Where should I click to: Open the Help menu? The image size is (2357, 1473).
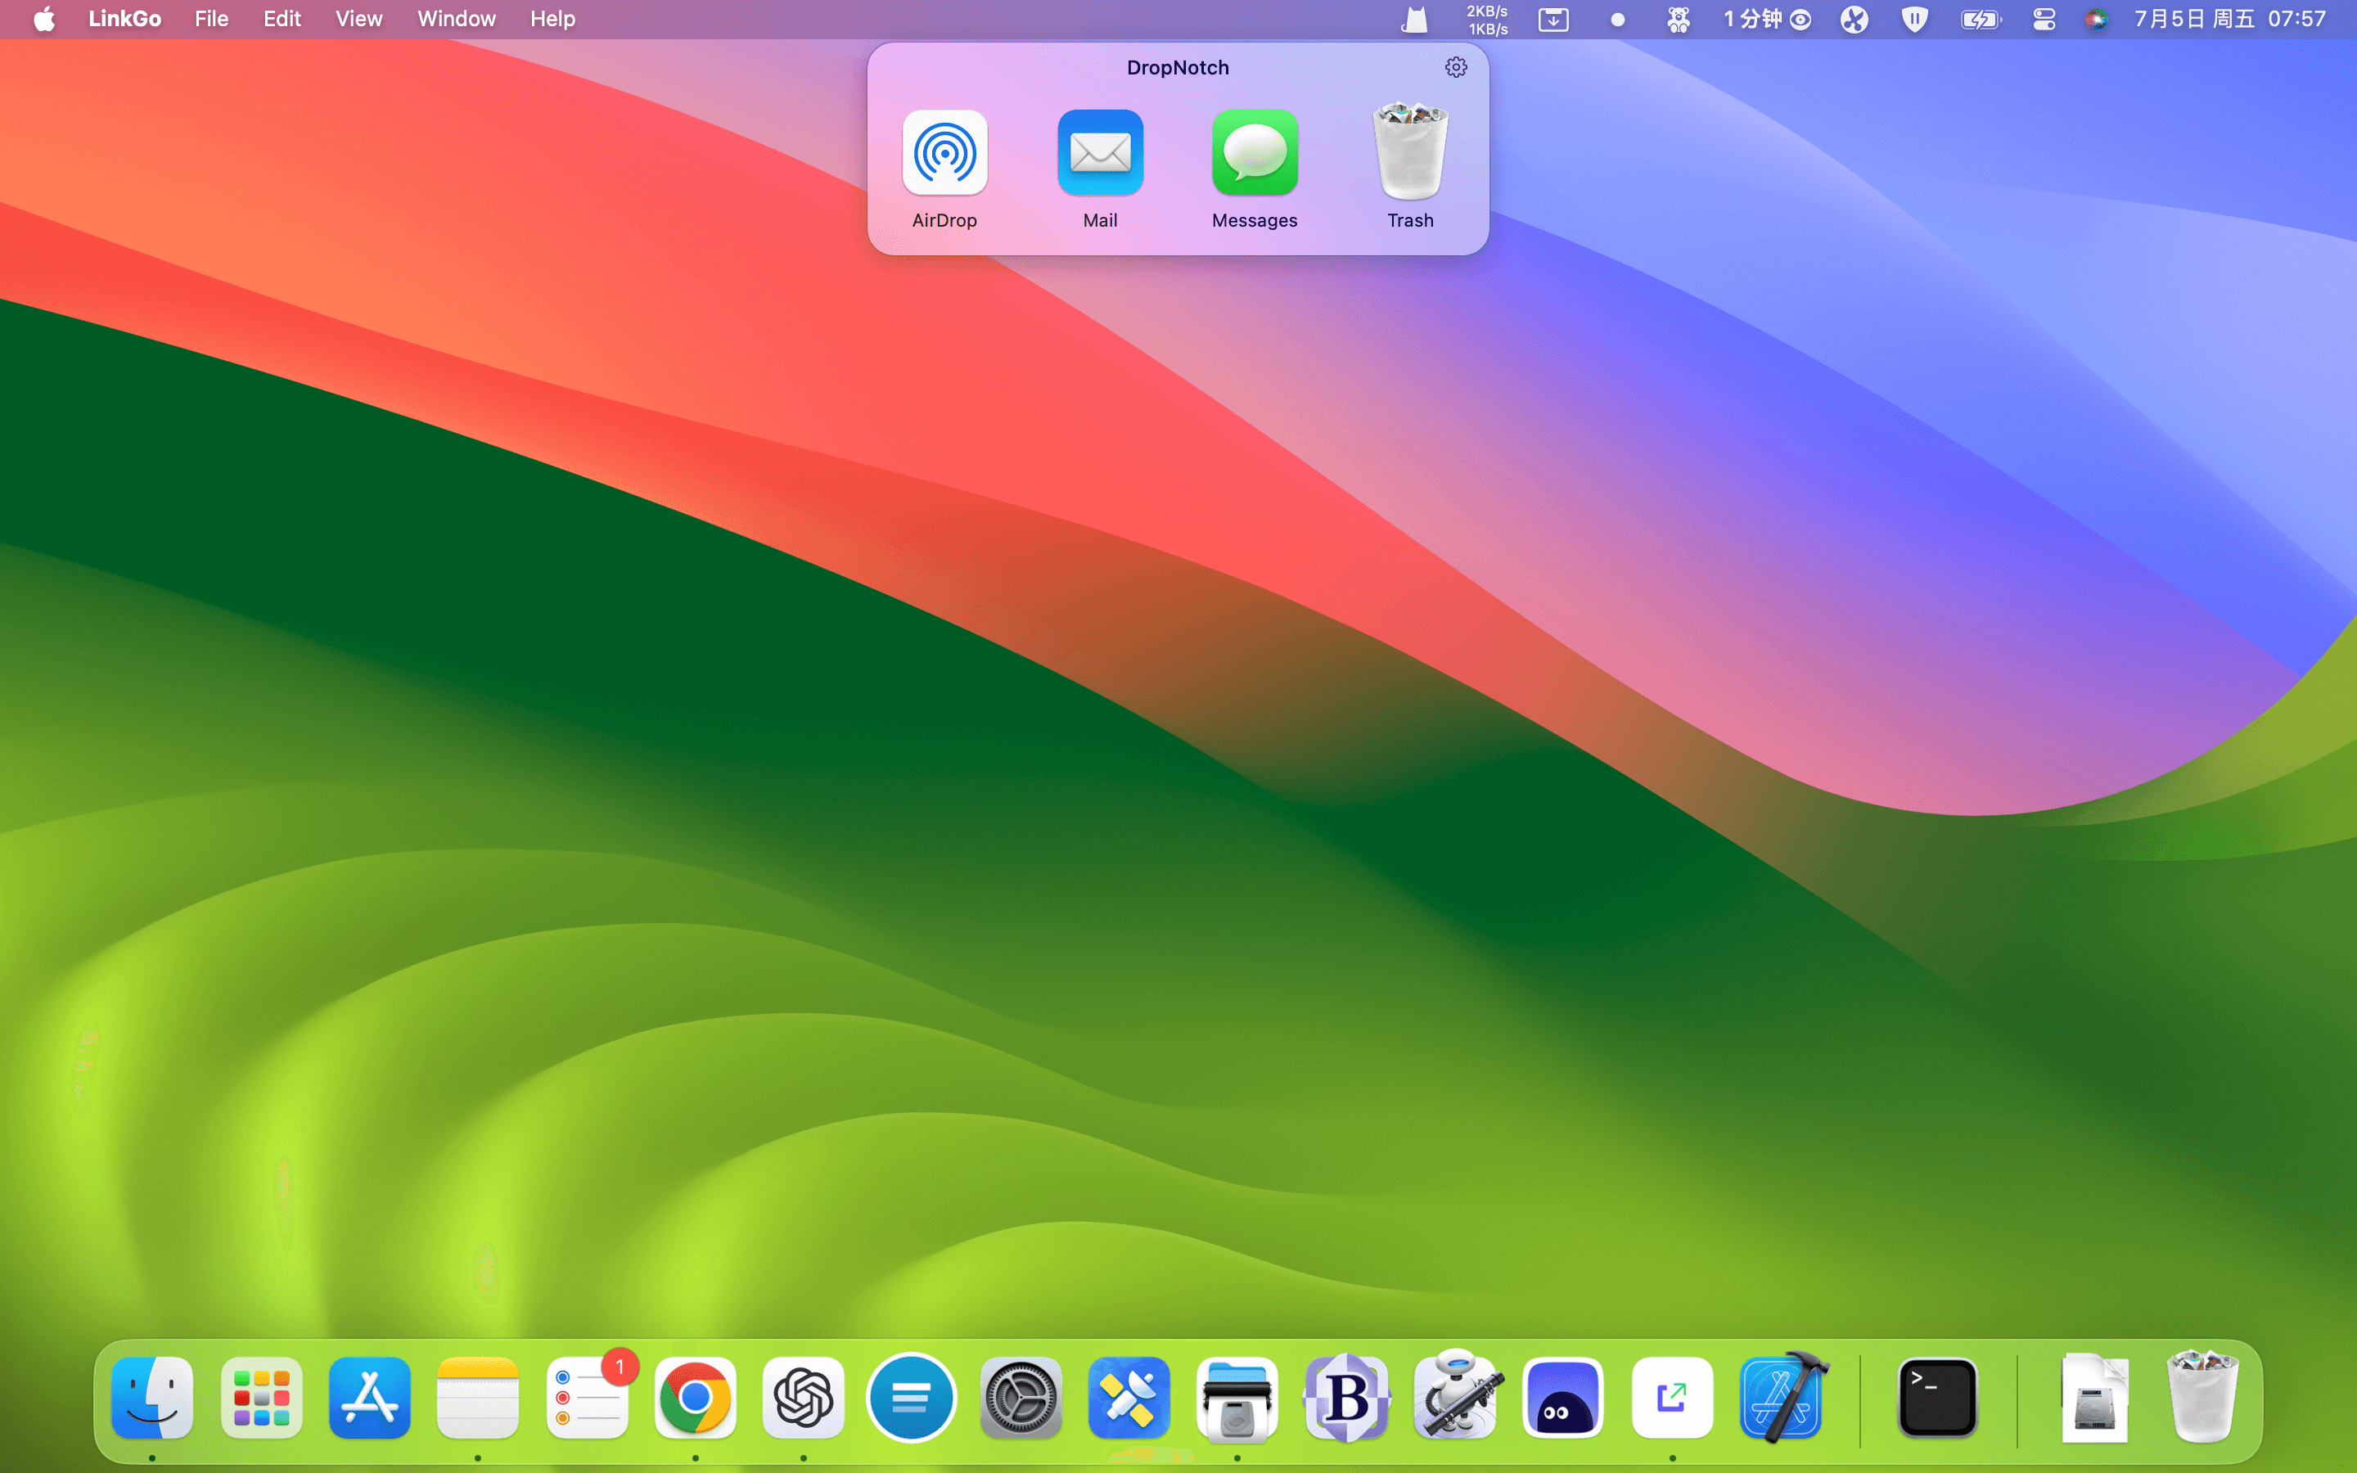click(552, 20)
